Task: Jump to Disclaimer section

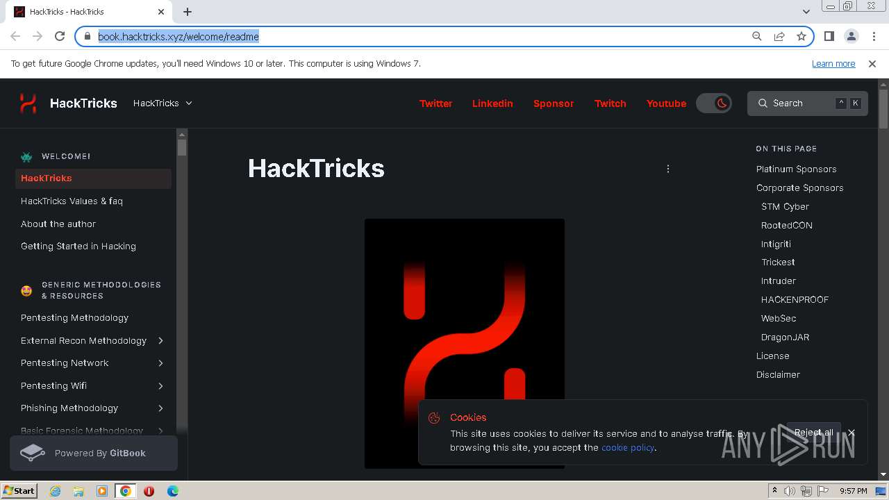Action: tap(778, 374)
